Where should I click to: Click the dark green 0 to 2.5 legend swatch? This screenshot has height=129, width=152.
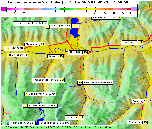(x=62, y=9)
